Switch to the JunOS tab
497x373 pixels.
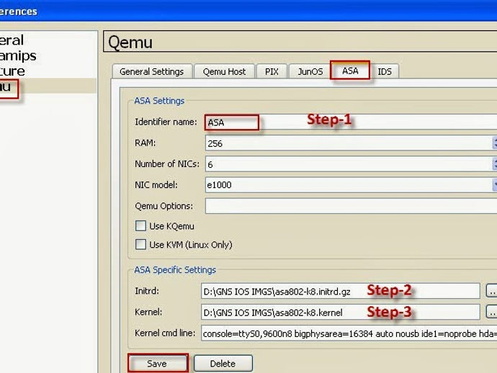[x=310, y=71]
